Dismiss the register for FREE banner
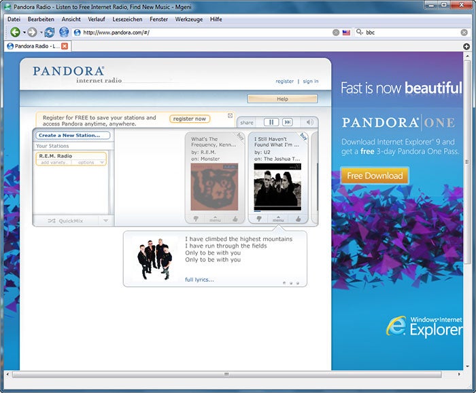The height and width of the screenshot is (393, 476). [230, 115]
